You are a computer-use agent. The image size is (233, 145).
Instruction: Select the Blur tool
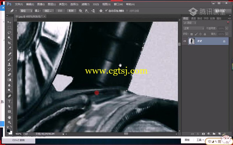(x=9, y=85)
